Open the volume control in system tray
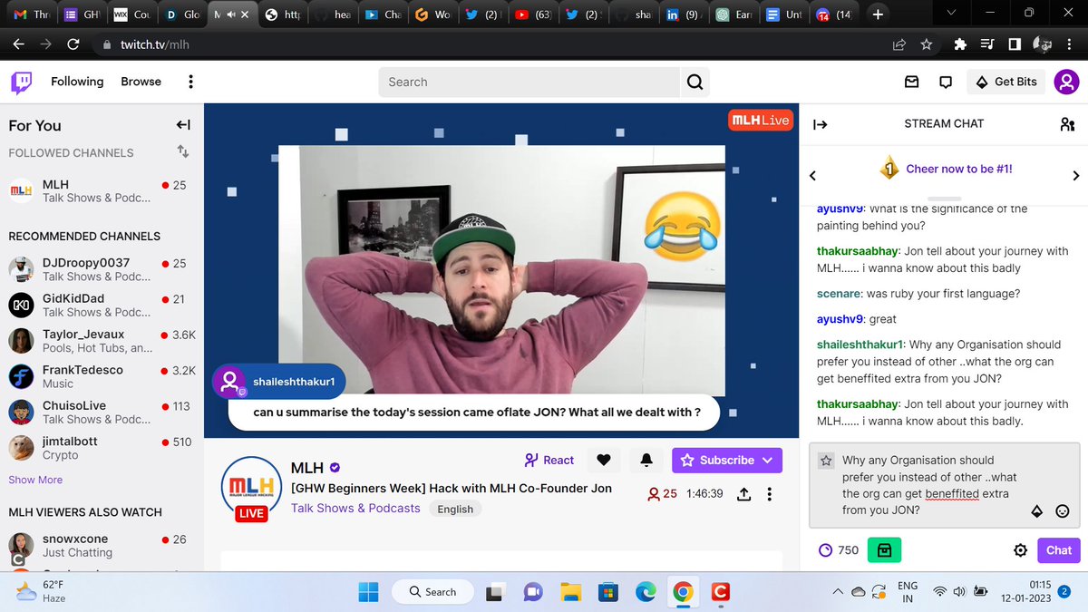 point(958,591)
